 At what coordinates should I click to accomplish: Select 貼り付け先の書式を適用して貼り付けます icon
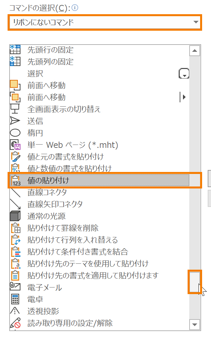tap(15, 275)
